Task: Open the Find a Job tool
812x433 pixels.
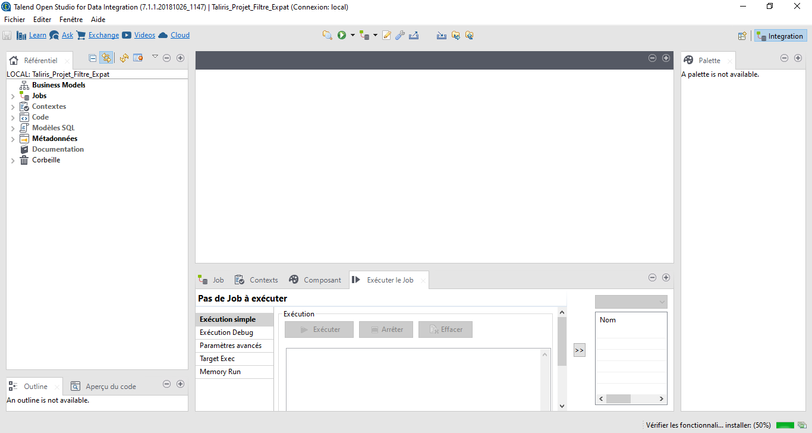Action: tap(328, 35)
